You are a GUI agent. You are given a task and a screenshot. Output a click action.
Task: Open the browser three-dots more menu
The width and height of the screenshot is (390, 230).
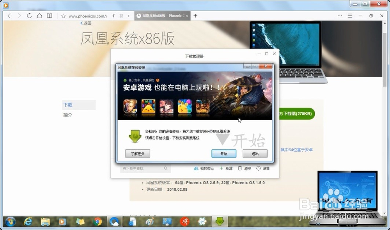point(340,16)
